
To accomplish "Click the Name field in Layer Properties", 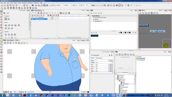I will [x=104, y=58].
